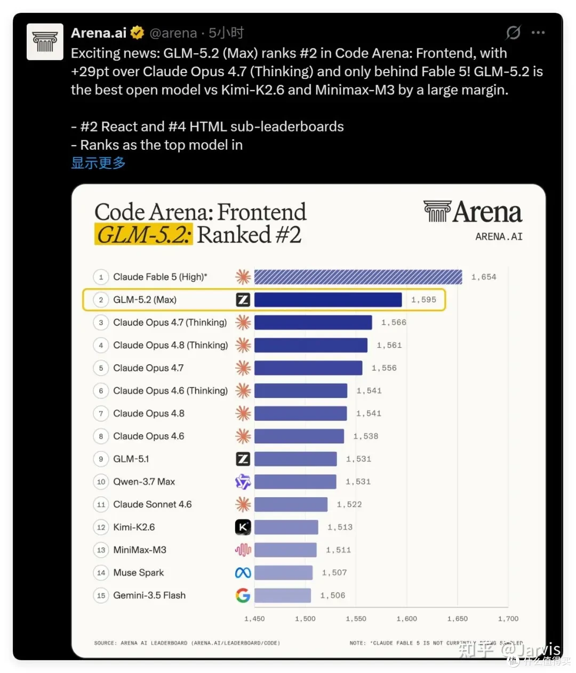Click the GLM-5.2 (Max) Z logo icon
Viewport: 576px width, 673px height.
tap(243, 299)
